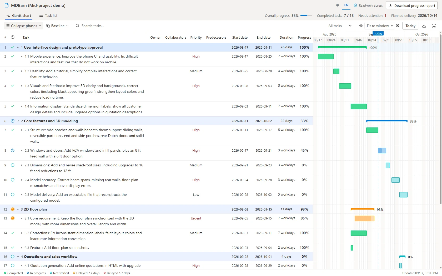
Task: Open the Baseline dropdown
Action: (57, 26)
